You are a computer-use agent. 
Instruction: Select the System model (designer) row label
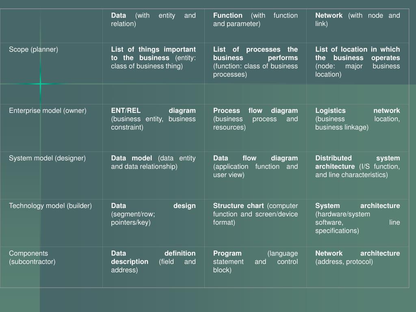[47, 158]
